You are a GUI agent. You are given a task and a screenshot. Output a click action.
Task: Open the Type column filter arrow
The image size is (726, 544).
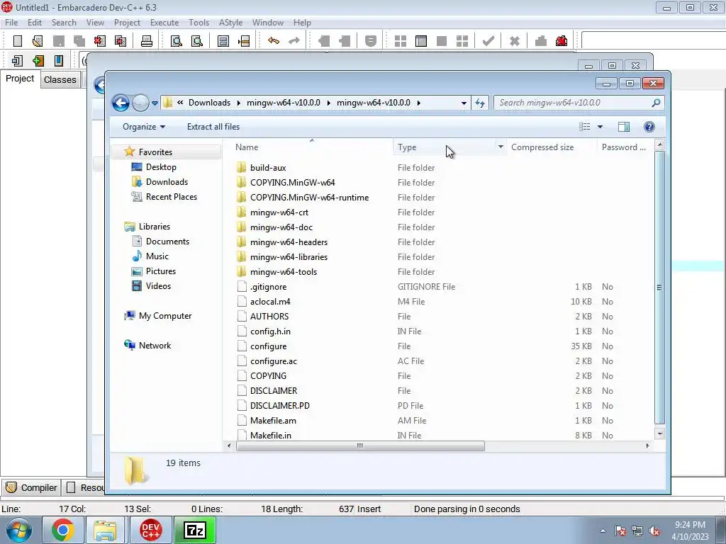[x=501, y=147]
